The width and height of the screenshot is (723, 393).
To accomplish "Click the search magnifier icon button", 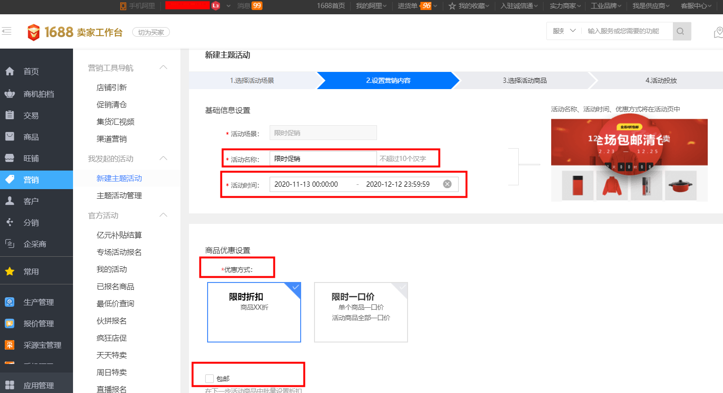I will point(681,31).
